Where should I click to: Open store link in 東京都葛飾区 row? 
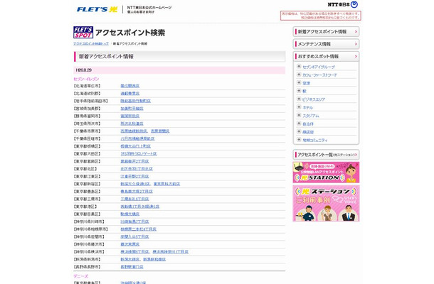coord(134,161)
